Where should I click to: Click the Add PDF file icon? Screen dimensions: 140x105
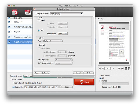point(15,12)
